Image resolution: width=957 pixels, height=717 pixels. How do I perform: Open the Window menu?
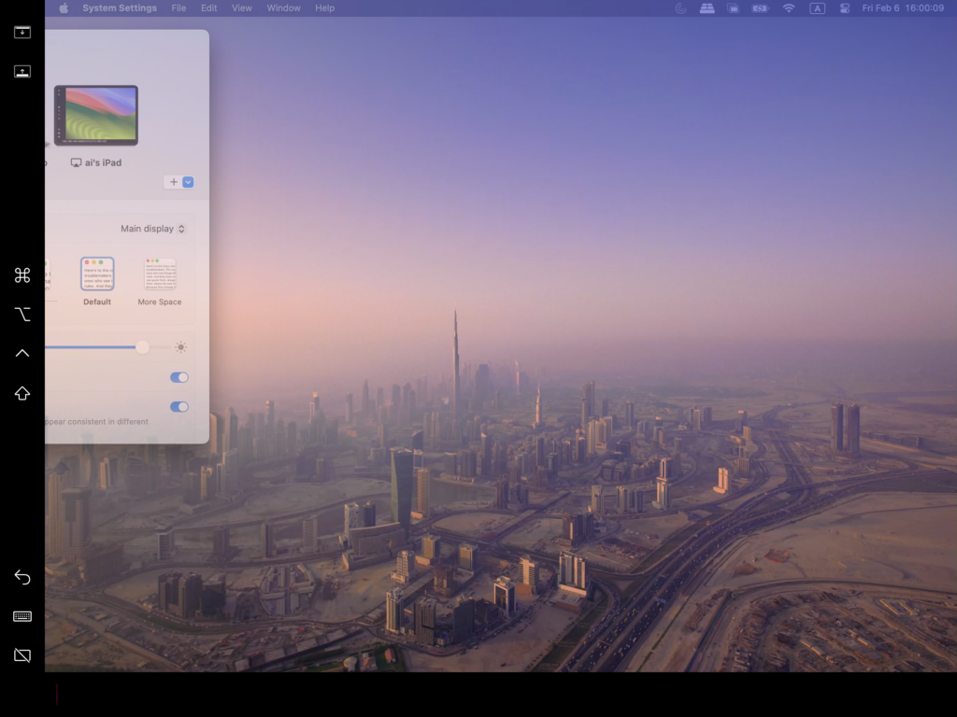tap(283, 8)
